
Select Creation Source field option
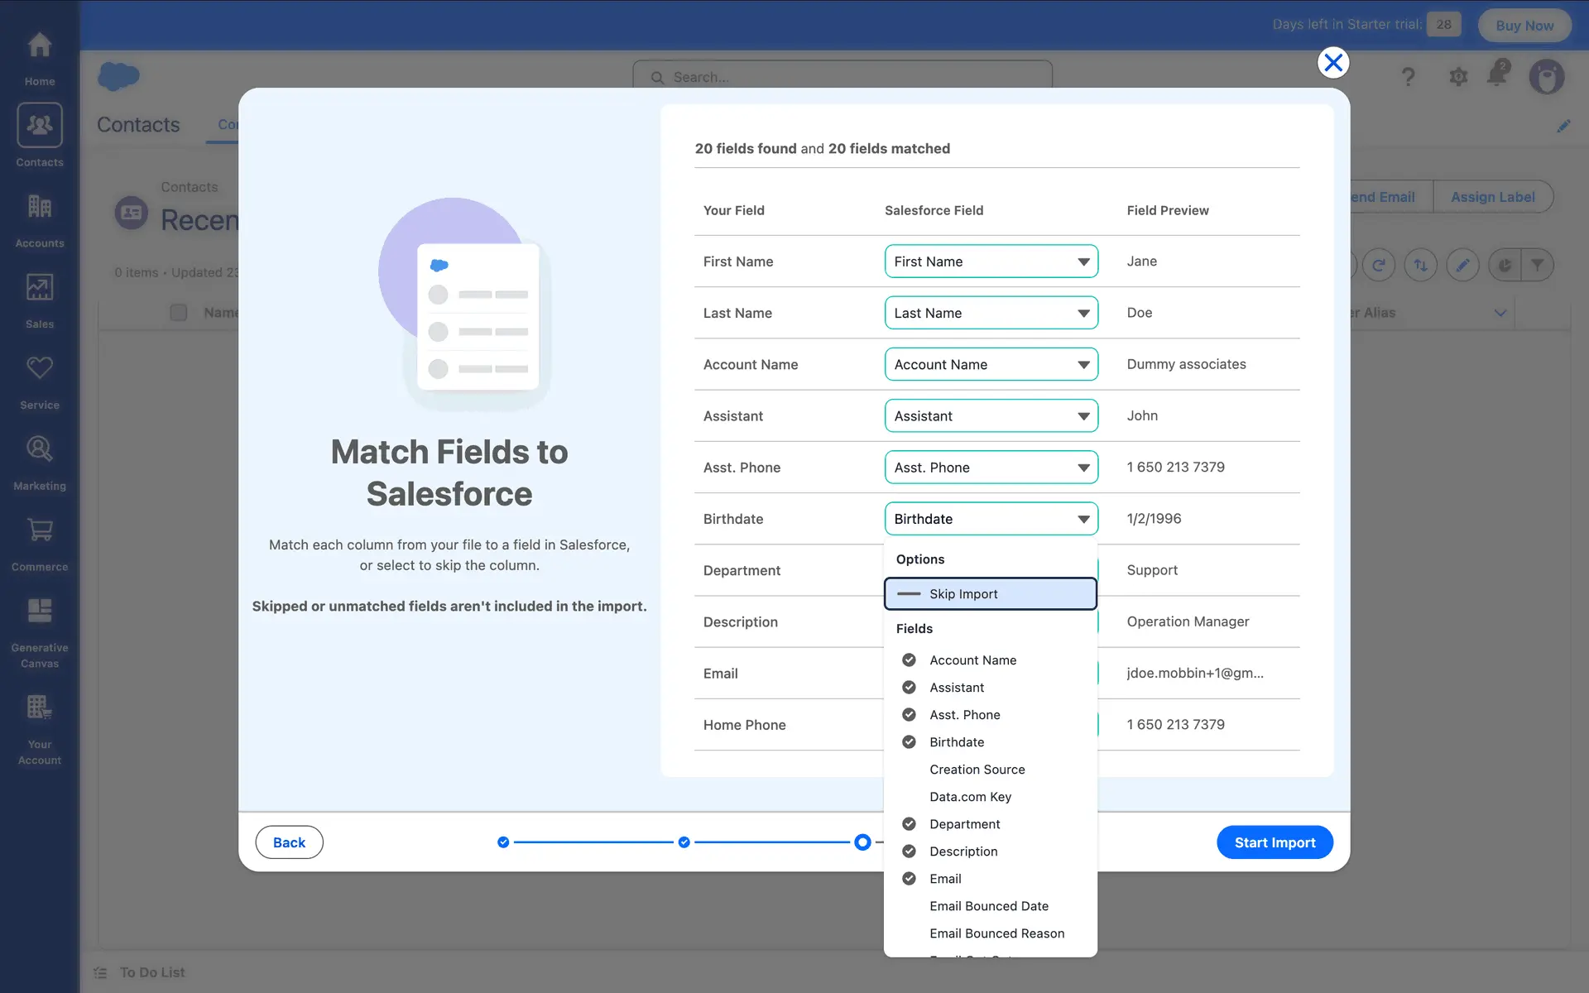(977, 770)
